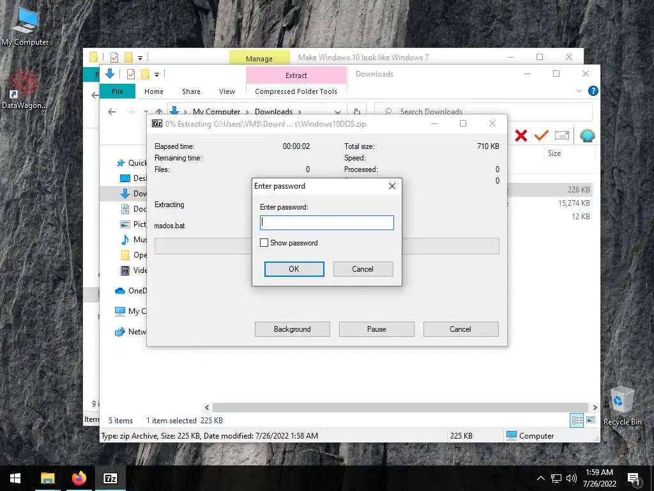Open notification center in taskbar

click(x=634, y=479)
